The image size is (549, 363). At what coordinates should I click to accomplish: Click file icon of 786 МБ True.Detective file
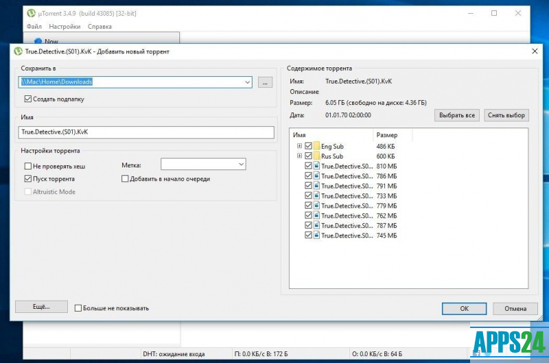click(x=316, y=176)
